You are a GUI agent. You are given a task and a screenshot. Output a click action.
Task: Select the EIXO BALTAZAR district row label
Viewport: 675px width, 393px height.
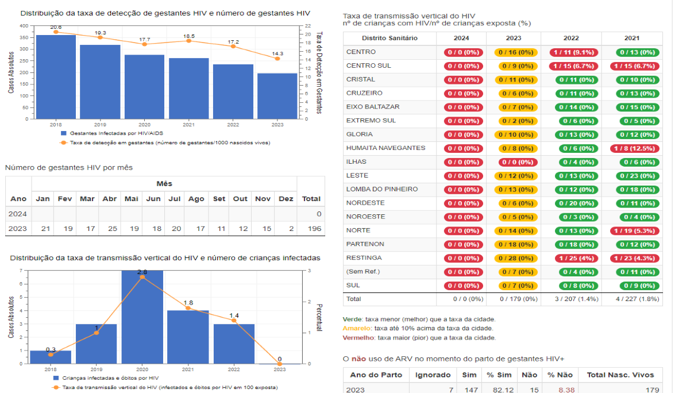(373, 107)
